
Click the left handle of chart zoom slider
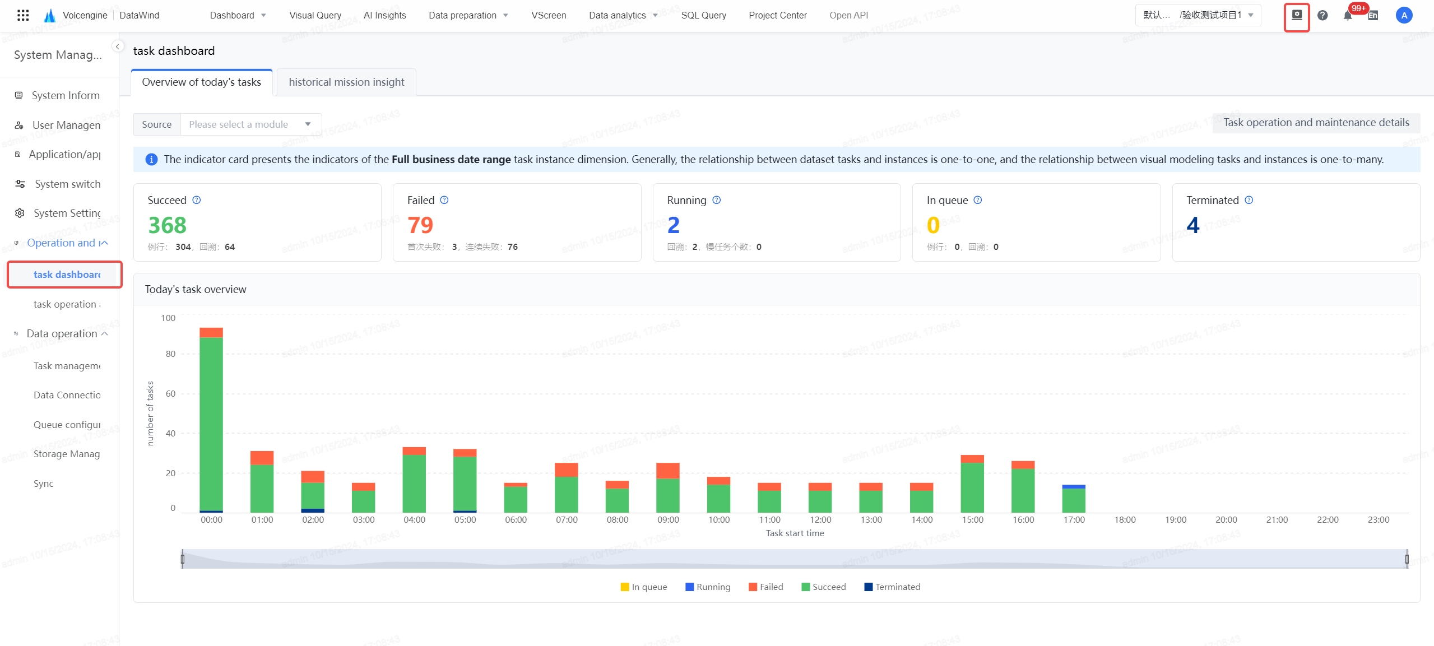pos(183,559)
